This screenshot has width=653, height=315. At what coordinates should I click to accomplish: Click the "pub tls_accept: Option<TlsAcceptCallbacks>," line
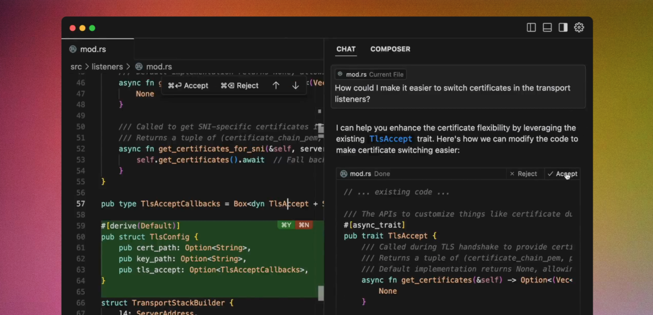coord(213,270)
